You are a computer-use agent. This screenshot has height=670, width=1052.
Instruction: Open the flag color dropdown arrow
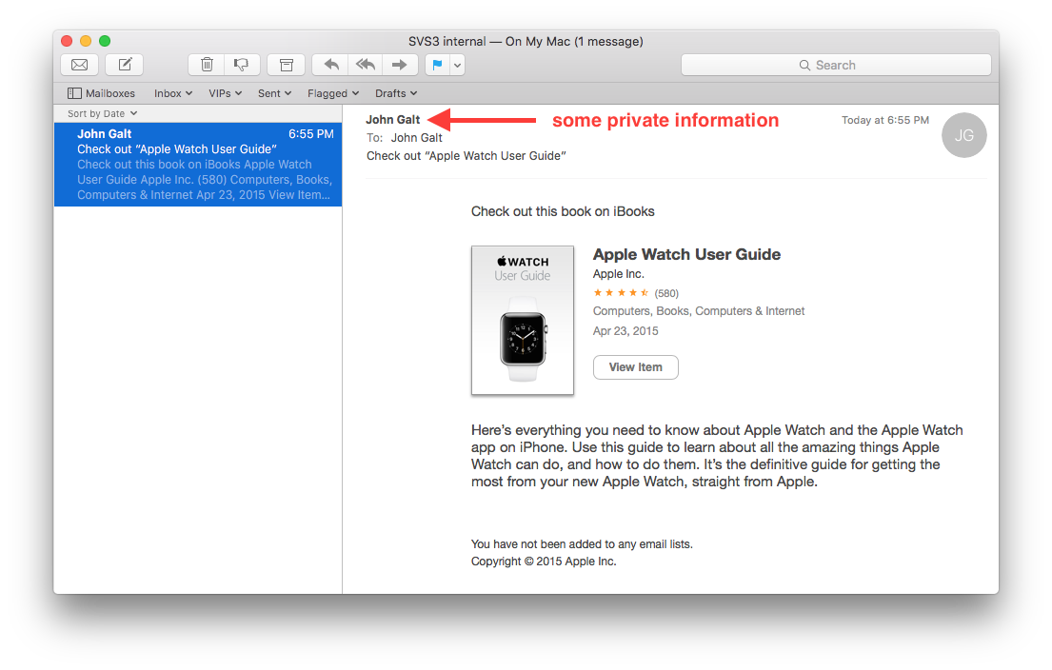458,65
